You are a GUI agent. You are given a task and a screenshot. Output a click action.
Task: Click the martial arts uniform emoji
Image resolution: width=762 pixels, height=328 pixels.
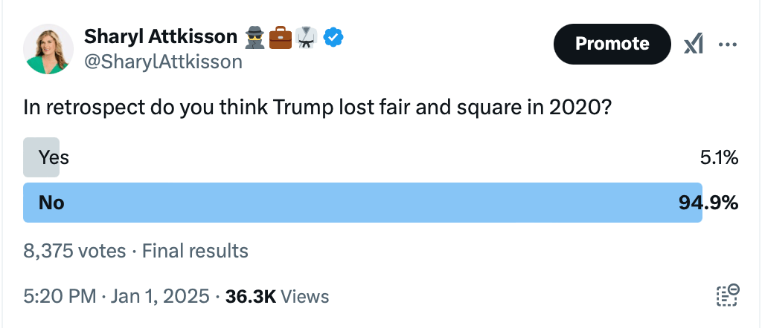[x=306, y=37]
